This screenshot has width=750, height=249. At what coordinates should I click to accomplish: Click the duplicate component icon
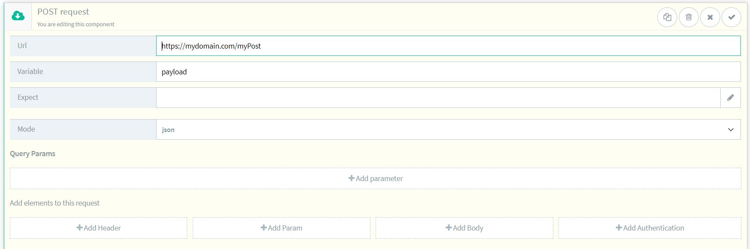(x=667, y=17)
